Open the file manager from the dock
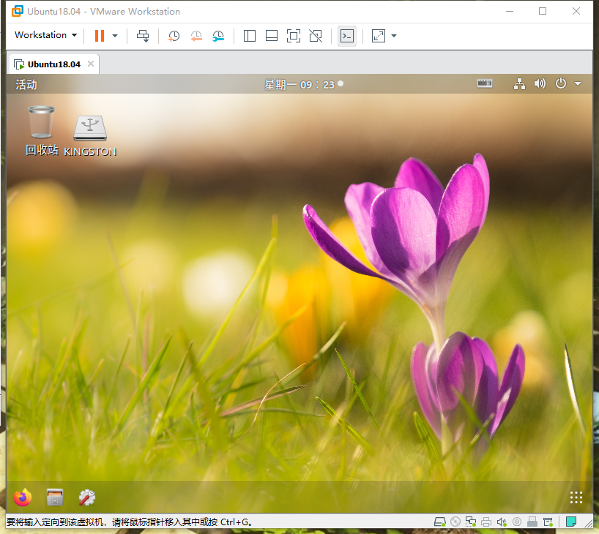599x534 pixels. 55,497
